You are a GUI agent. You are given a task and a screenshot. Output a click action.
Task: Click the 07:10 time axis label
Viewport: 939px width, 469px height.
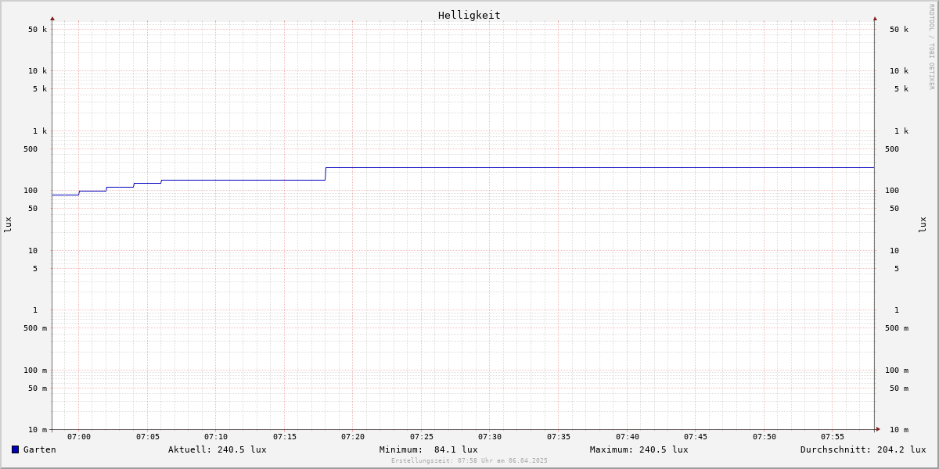(x=216, y=437)
